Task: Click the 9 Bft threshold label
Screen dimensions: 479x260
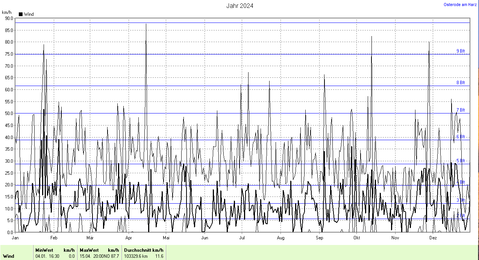Action: 461,51
